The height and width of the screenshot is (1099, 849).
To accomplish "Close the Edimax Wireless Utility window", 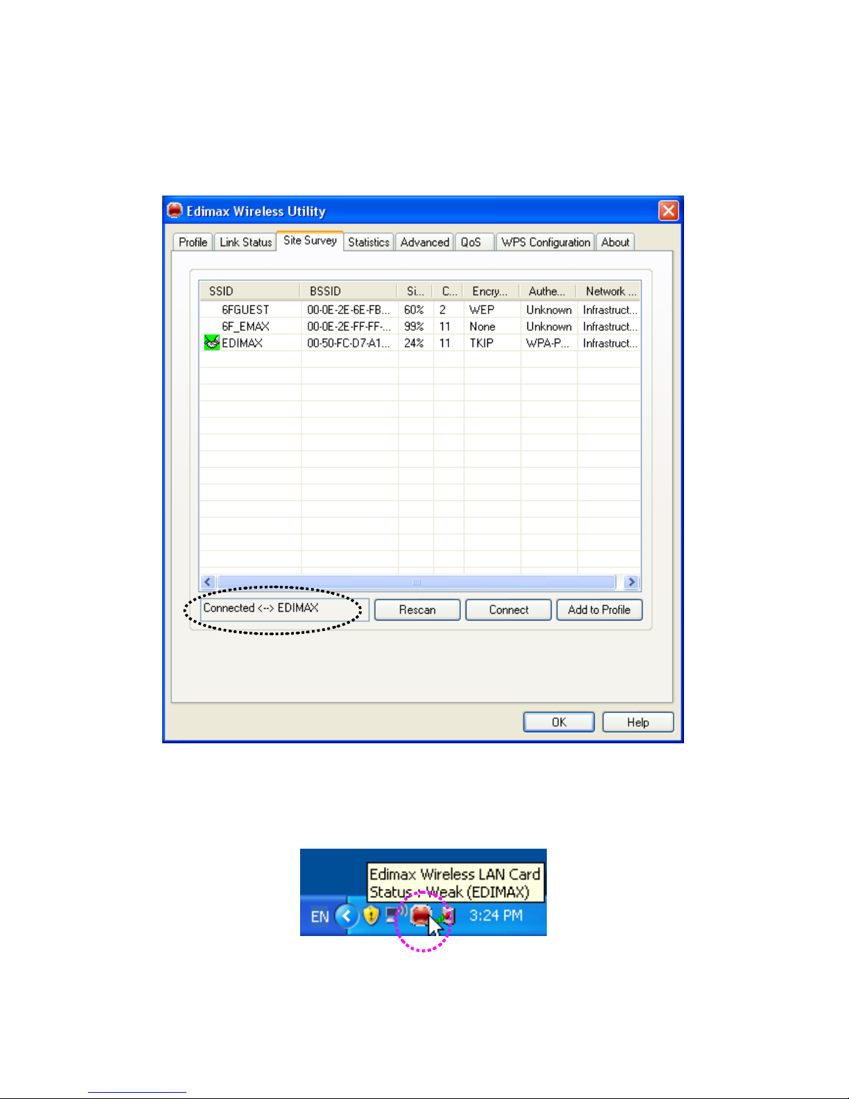I will tap(668, 210).
